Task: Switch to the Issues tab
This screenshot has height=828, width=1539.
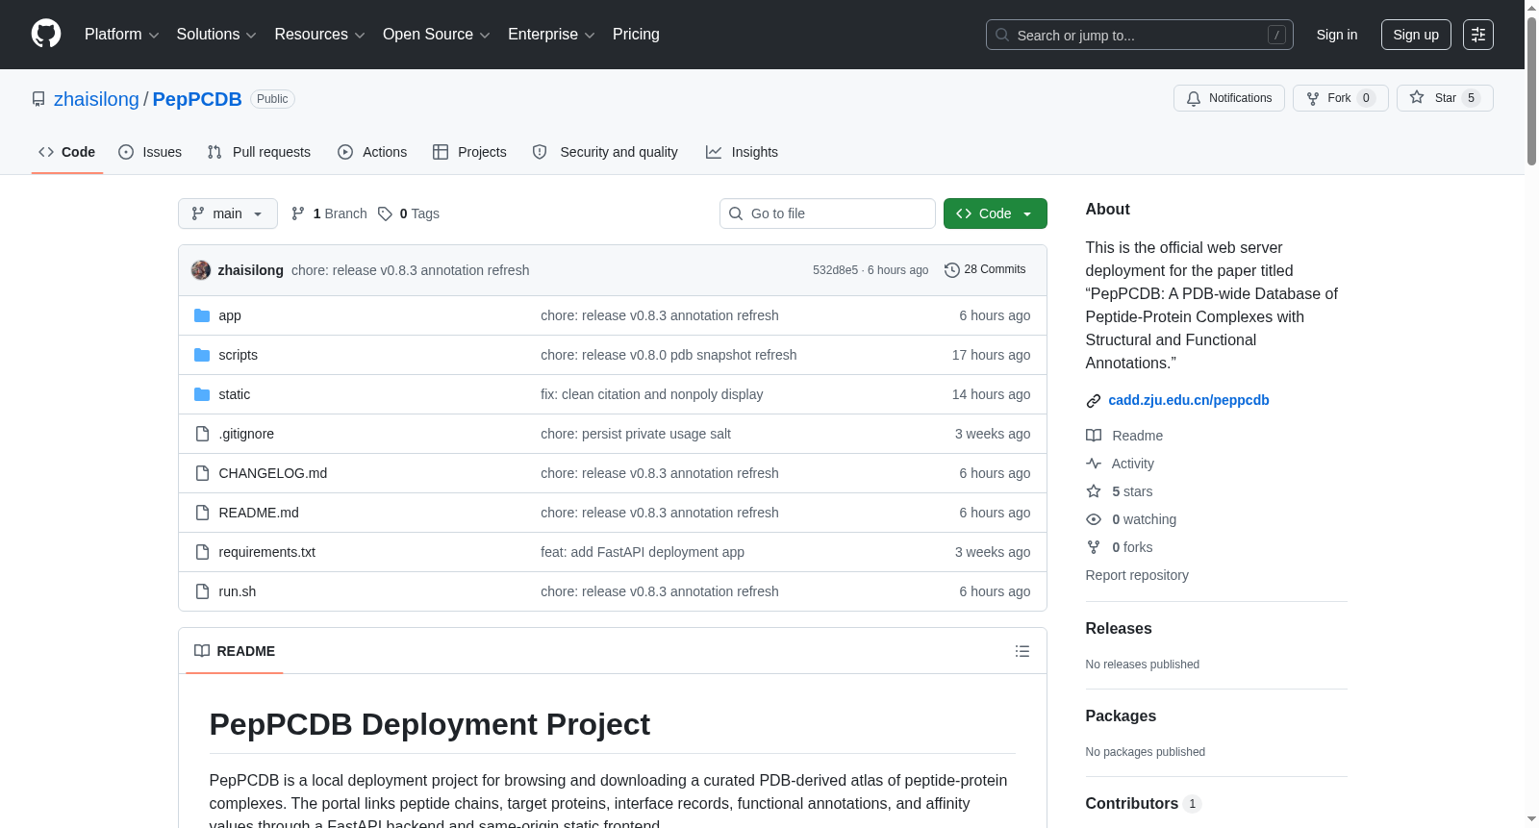Action: tap(150, 152)
